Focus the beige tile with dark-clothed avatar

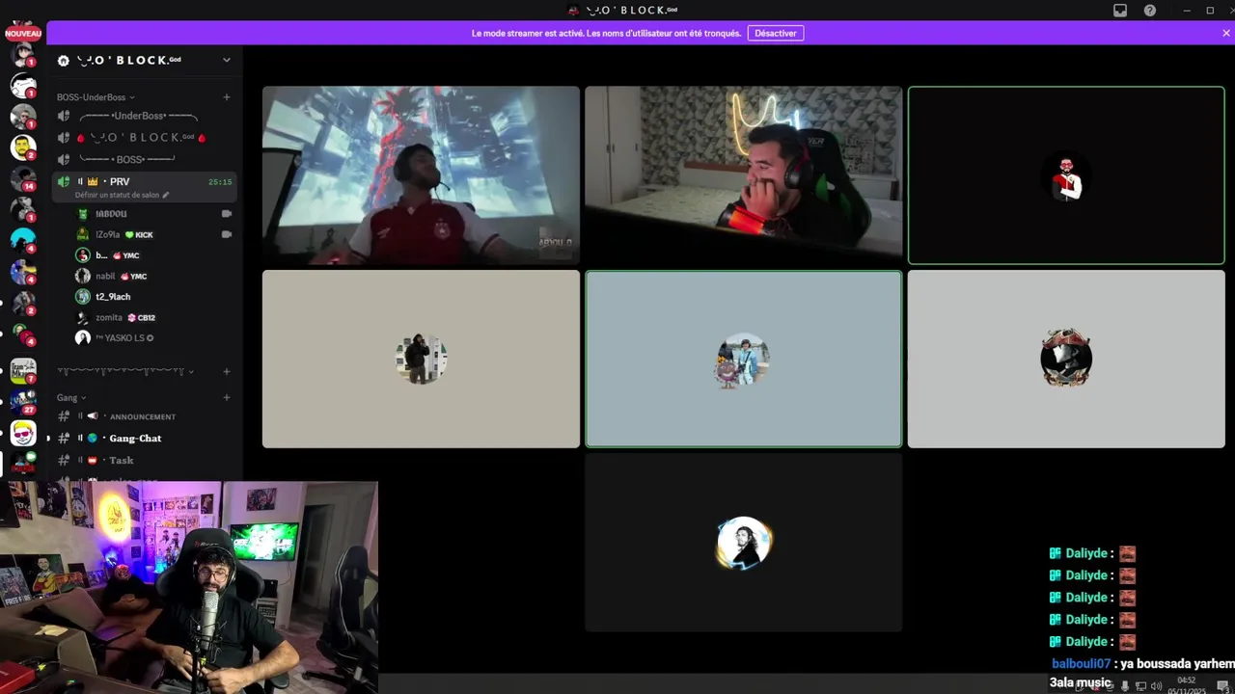point(421,359)
